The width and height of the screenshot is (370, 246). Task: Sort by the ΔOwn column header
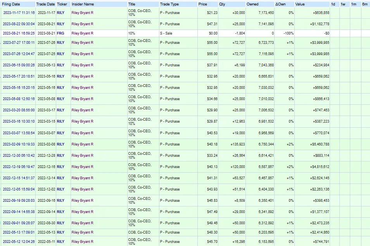[280, 4]
